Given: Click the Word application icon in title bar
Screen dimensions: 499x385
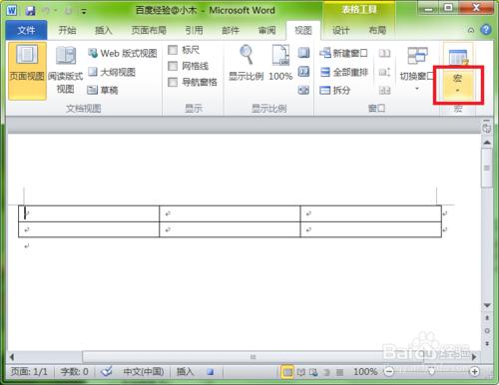Looking at the screenshot, I should click(x=12, y=10).
